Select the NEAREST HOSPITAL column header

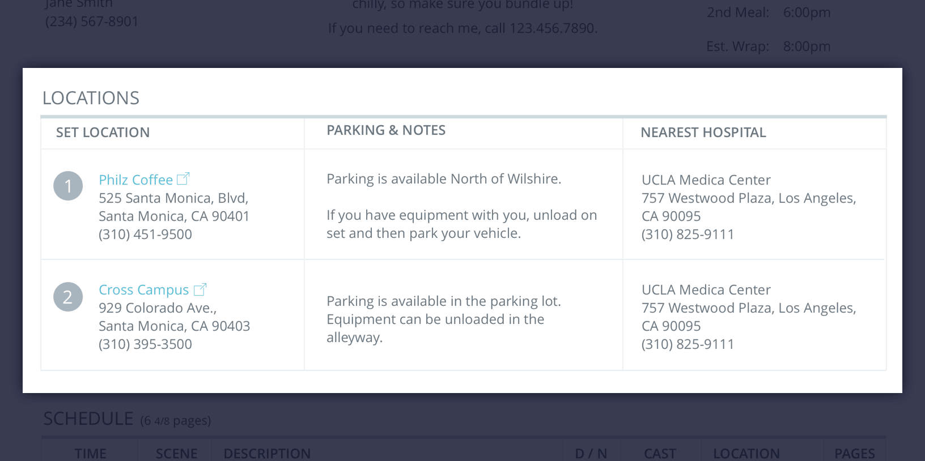click(703, 133)
